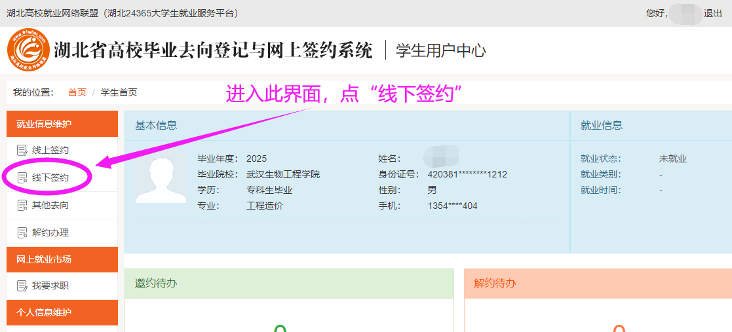The height and width of the screenshot is (332, 732).
Task: Click the orange count in 解约待办
Action: tap(619, 328)
